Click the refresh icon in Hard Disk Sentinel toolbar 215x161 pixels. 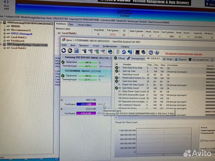click(x=64, y=50)
